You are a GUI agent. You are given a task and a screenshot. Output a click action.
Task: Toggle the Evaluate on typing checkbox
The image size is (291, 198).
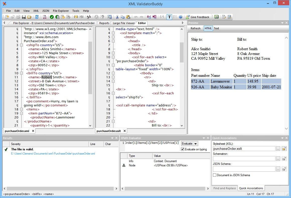click(x=183, y=149)
